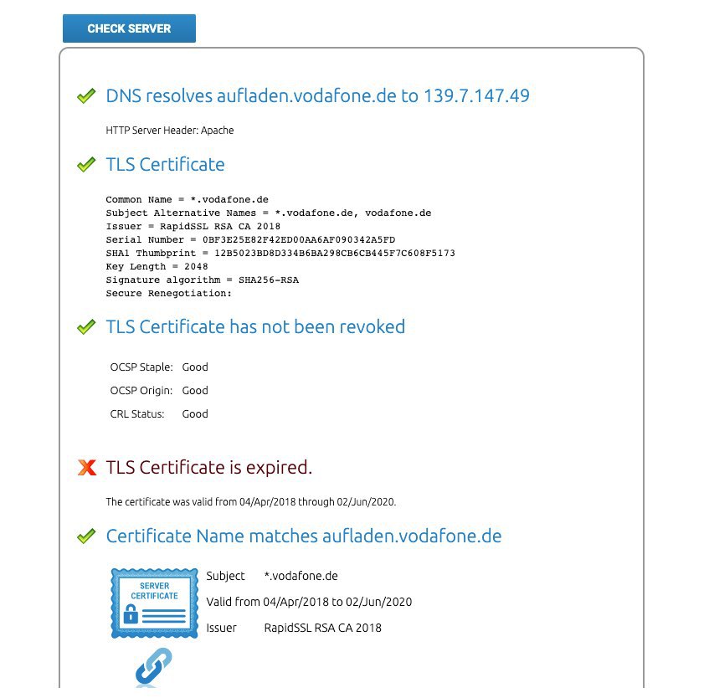Click 'Issuer = RapidSSL RSA CA 2018' line
Image resolution: width=704 pixels, height=698 pixels.
pyautogui.click(x=193, y=226)
